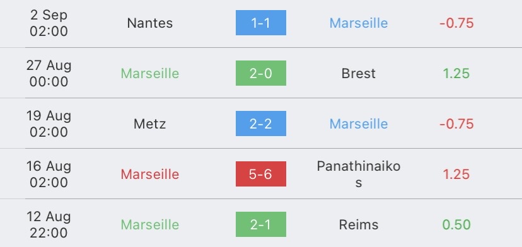The width and height of the screenshot is (522, 247).
Task: Open the Panathinaikos team link
Action: (x=359, y=174)
